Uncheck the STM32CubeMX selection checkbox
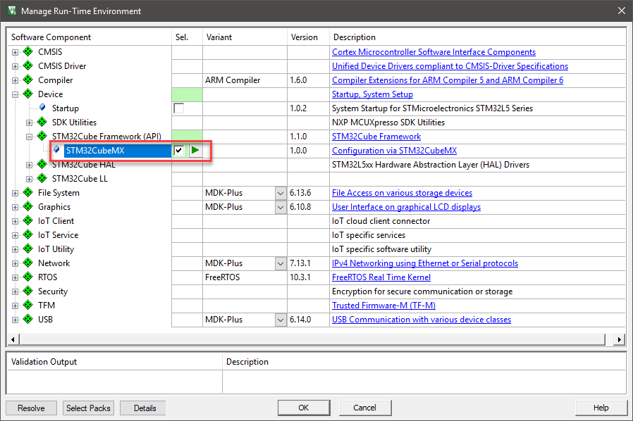This screenshot has width=633, height=421. [179, 151]
